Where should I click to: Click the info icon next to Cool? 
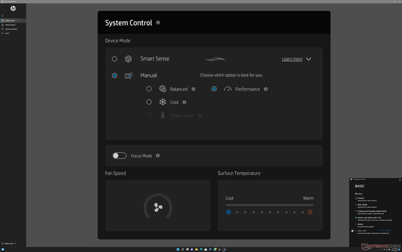(185, 102)
